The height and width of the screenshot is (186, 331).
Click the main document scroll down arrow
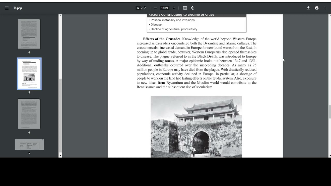click(330, 156)
